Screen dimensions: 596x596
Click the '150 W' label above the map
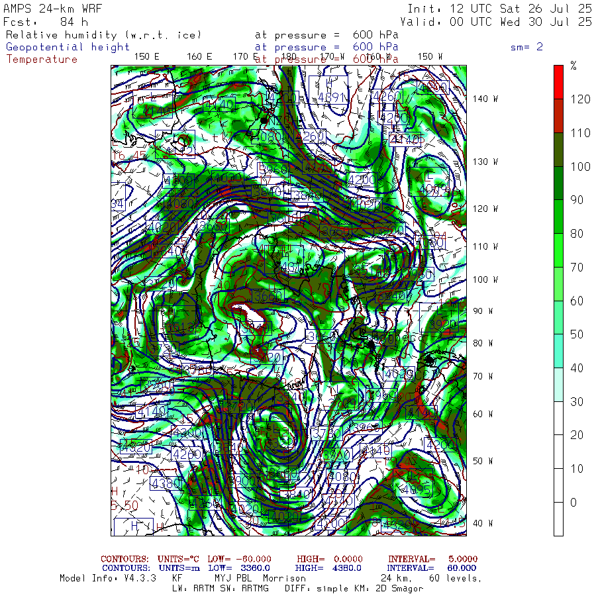(430, 57)
